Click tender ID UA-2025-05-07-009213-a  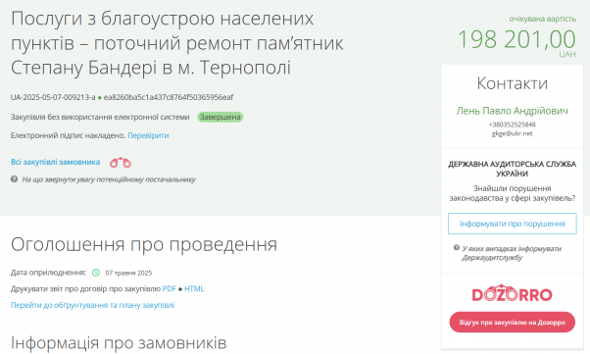(x=53, y=97)
